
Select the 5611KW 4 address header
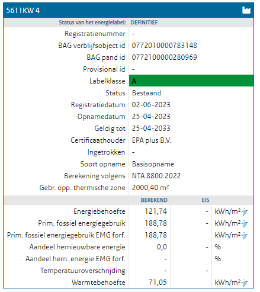23,11
